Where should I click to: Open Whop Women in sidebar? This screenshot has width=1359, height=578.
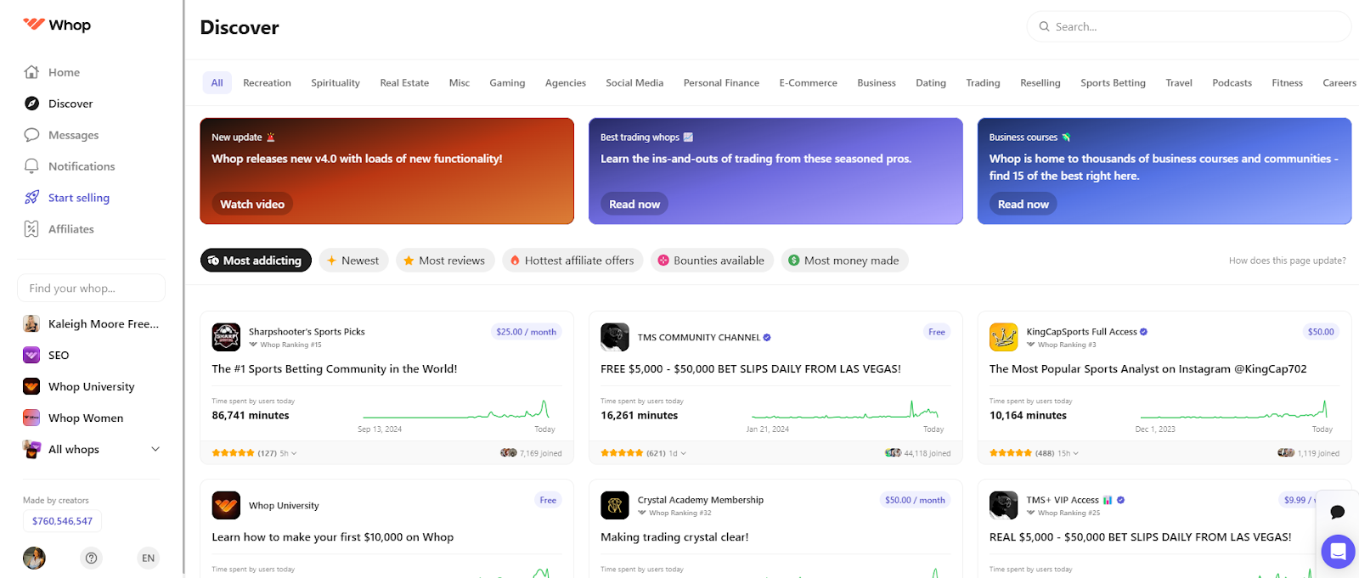click(74, 418)
